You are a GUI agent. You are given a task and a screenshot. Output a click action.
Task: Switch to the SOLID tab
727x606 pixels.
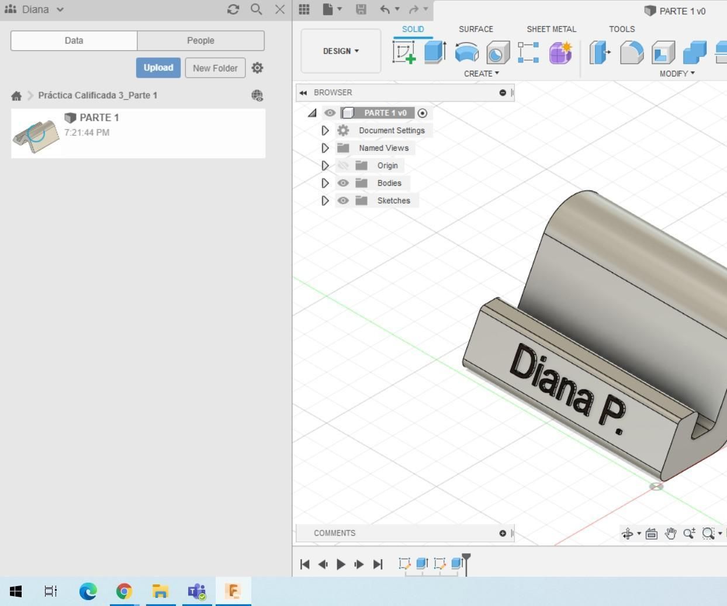413,29
